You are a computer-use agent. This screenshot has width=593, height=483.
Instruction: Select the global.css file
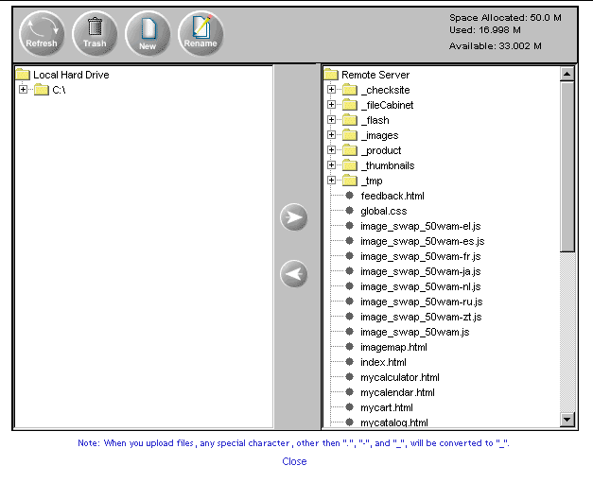pyautogui.click(x=383, y=211)
